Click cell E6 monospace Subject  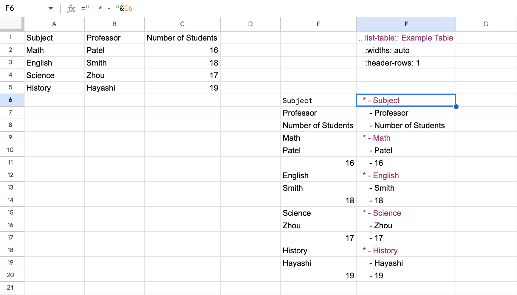318,100
